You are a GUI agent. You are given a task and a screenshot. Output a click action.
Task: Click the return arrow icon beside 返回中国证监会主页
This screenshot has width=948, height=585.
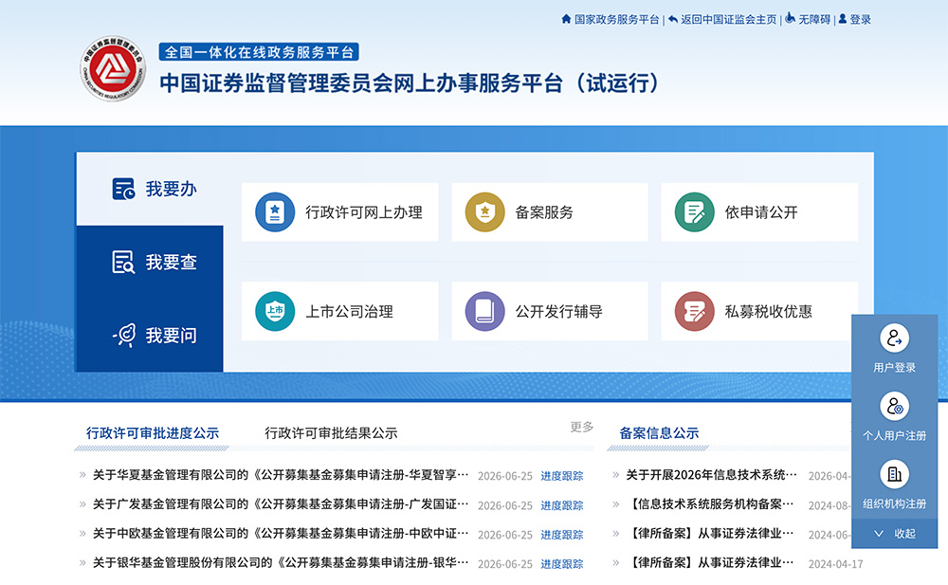[672, 19]
